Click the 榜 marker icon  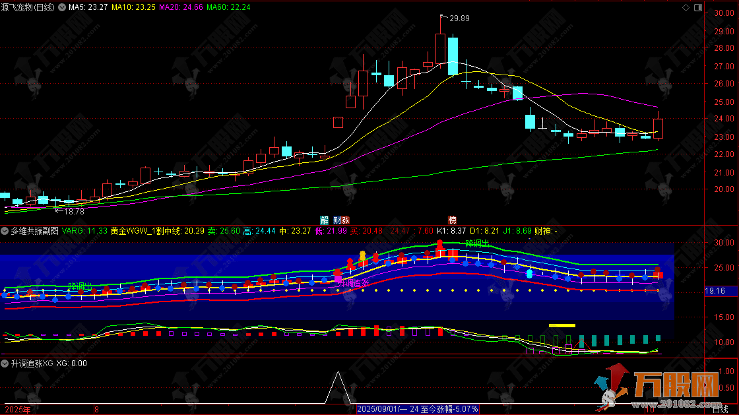(453, 220)
